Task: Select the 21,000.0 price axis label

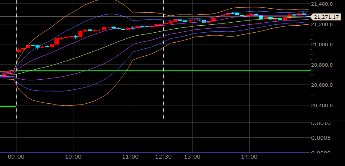Action: [321, 44]
